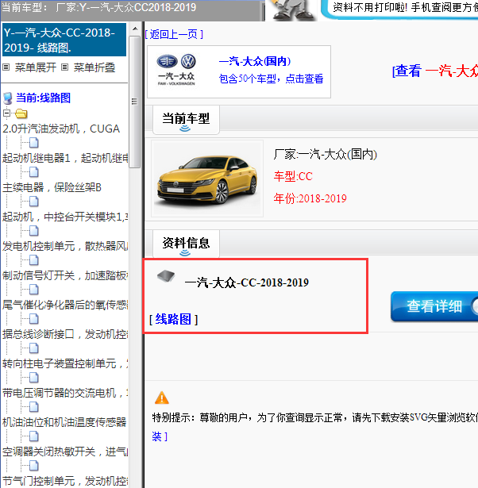
Task: Open 制动信号灯开关，加速踏板 entry
Action: [65, 275]
